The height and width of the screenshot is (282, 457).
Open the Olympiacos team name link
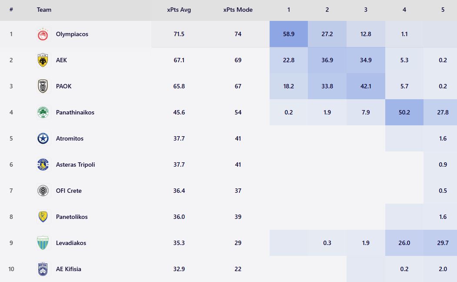point(72,34)
